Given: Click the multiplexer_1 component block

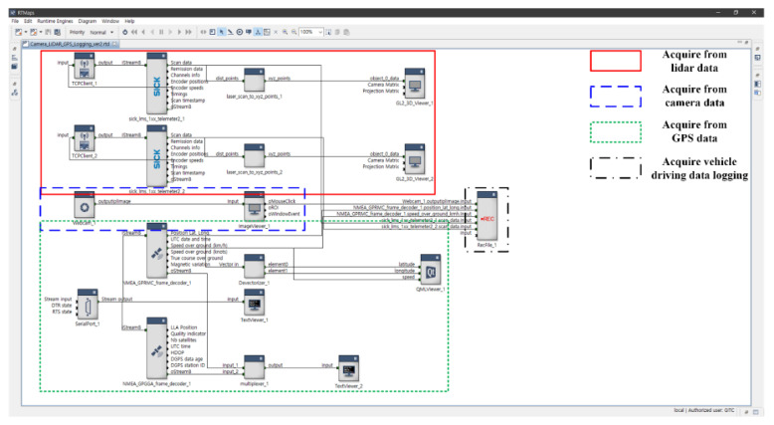Looking at the screenshot, I should [253, 367].
